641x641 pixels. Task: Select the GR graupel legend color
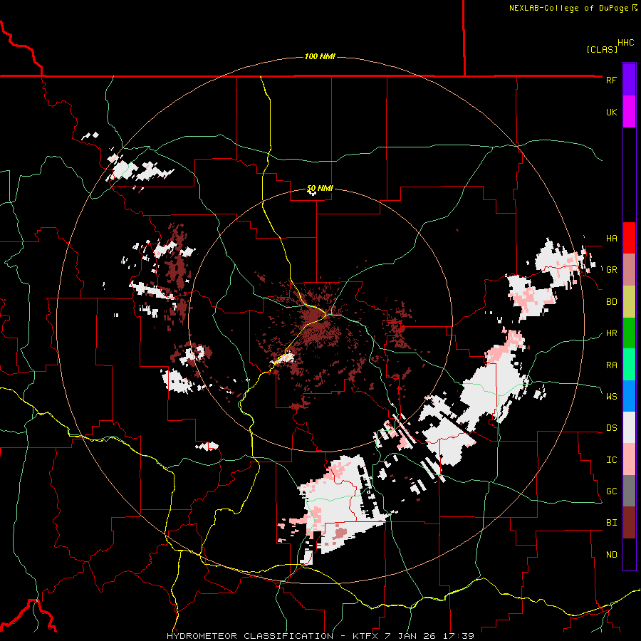coord(629,269)
